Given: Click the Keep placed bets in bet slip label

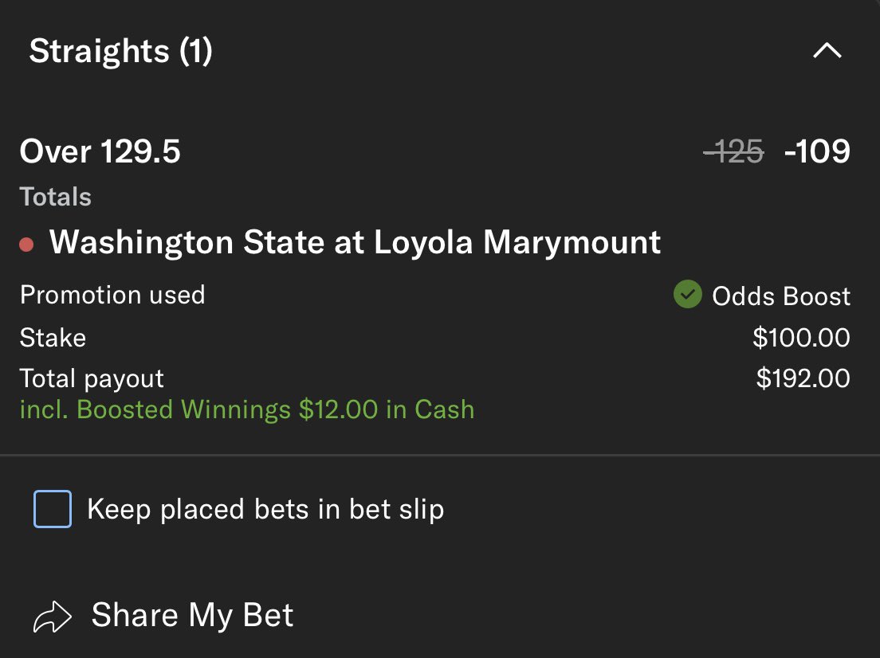Looking at the screenshot, I should tap(265, 509).
